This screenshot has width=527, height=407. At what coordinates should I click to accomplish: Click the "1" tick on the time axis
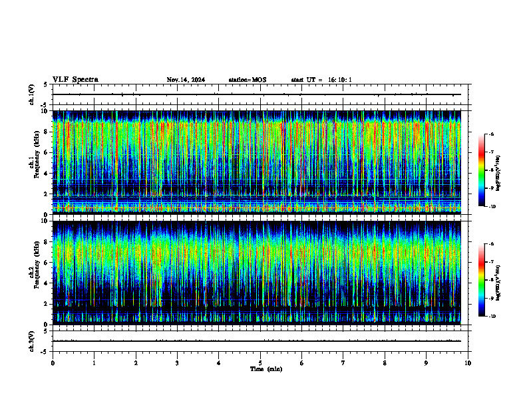coord(94,363)
